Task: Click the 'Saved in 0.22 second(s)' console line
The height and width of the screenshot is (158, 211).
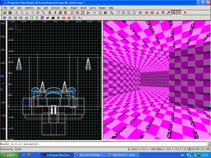Action: 20,144
